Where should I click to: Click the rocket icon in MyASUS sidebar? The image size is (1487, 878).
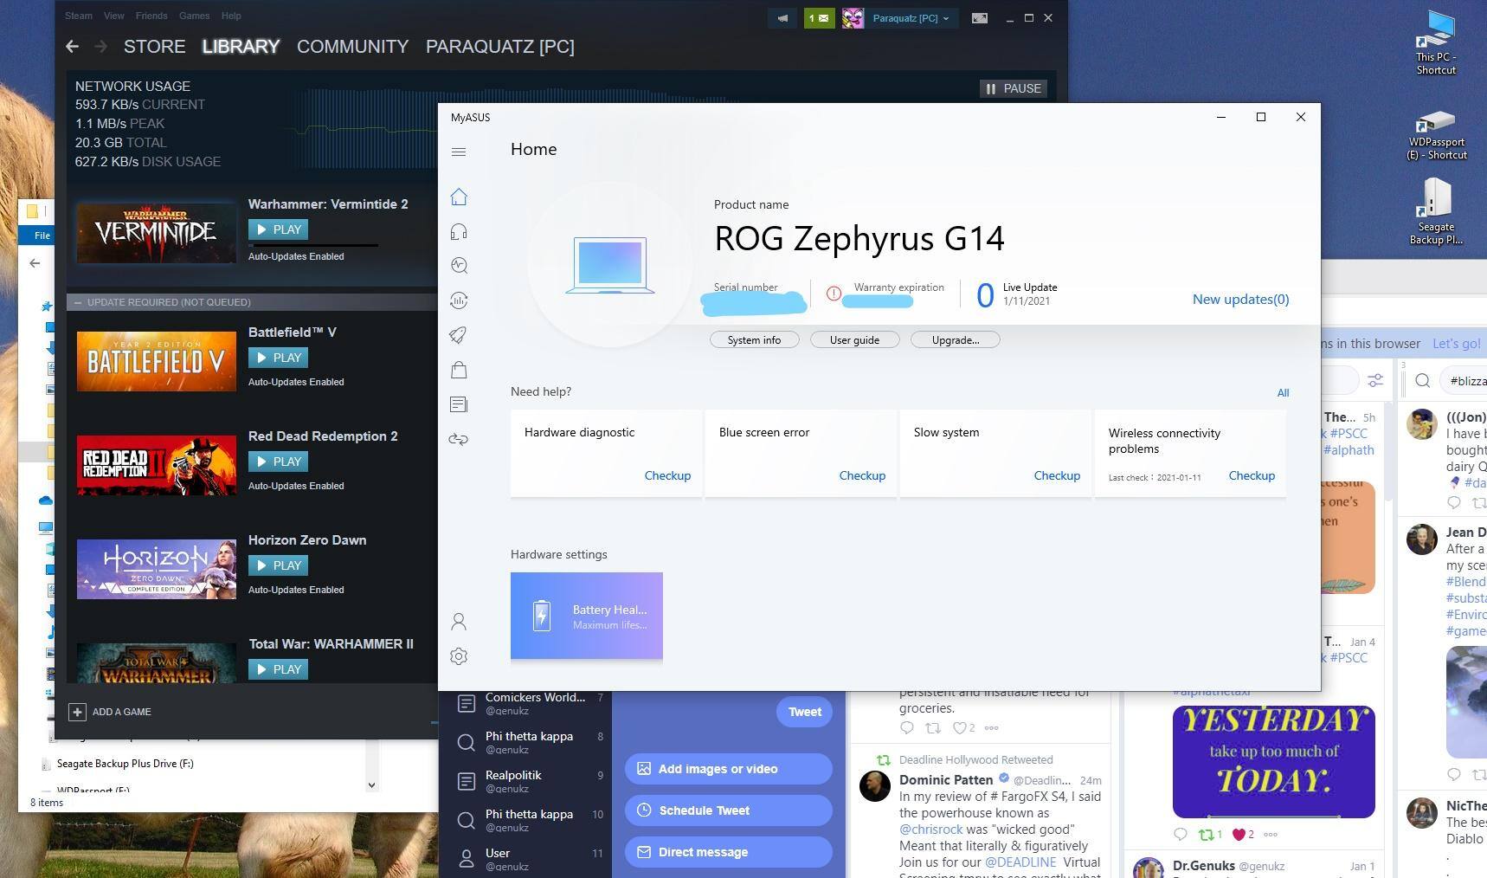[x=459, y=335]
